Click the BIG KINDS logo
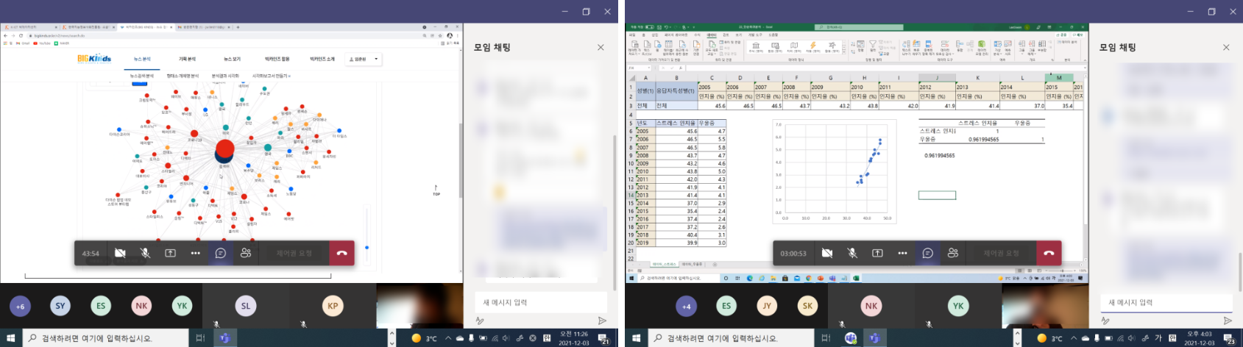1243x347 pixels. [94, 59]
